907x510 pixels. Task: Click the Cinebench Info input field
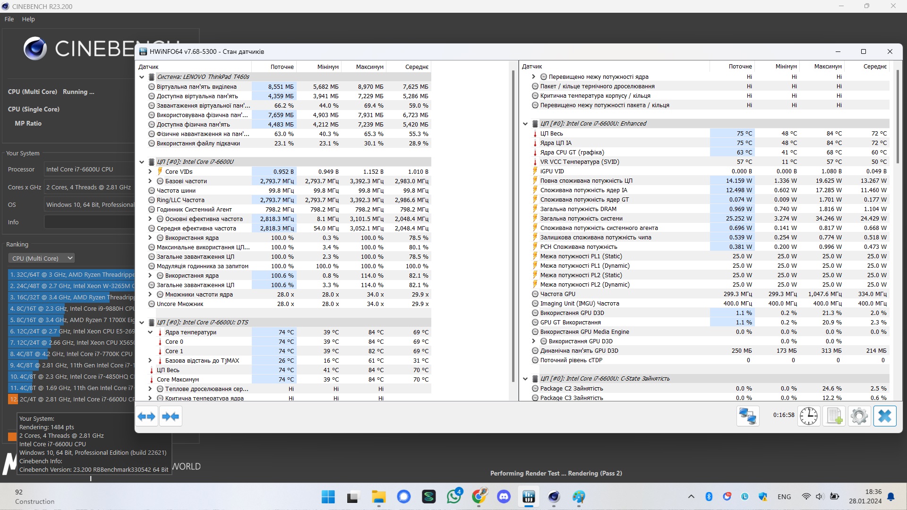pos(89,222)
